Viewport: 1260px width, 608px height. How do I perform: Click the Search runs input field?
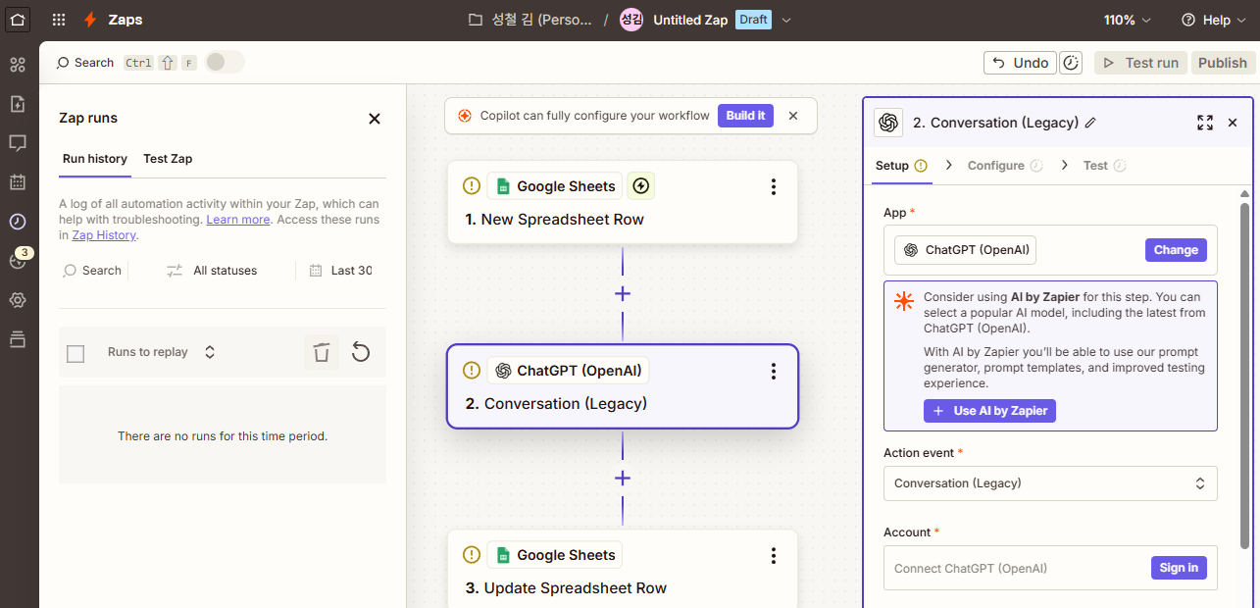[x=93, y=271]
